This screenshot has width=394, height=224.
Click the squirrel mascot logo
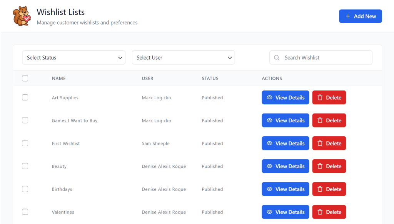point(22,16)
